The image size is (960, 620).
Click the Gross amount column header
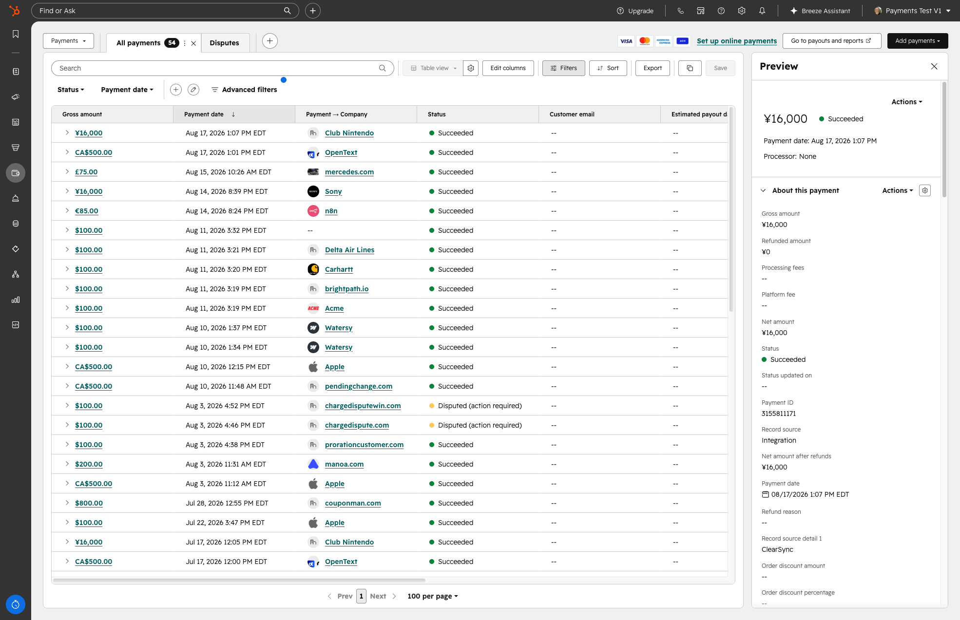112,114
